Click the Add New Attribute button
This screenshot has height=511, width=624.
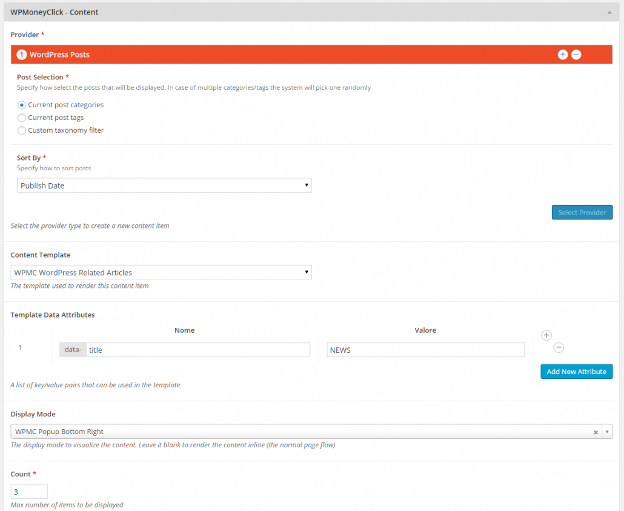[576, 372]
